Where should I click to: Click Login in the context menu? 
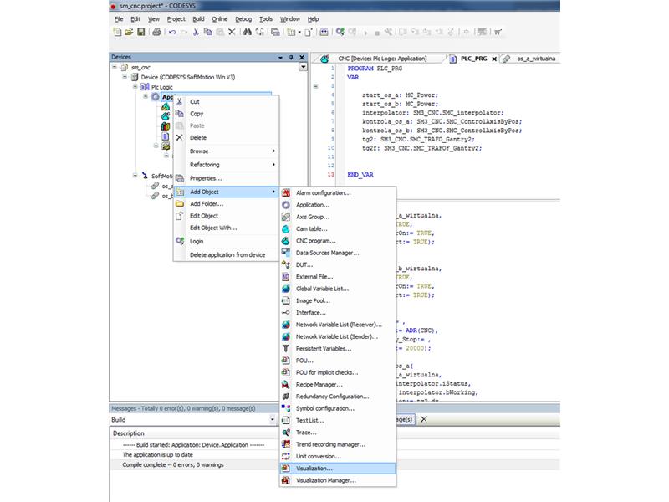226,242
